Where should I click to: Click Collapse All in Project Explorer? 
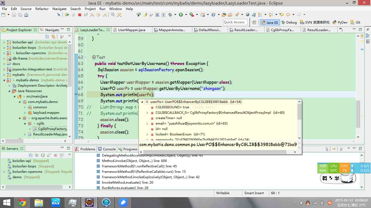click(47, 37)
